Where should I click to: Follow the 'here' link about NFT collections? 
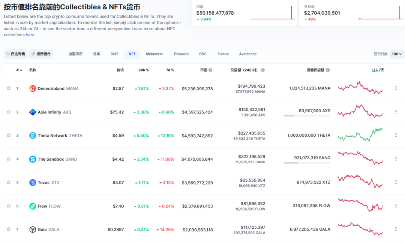click(x=30, y=35)
